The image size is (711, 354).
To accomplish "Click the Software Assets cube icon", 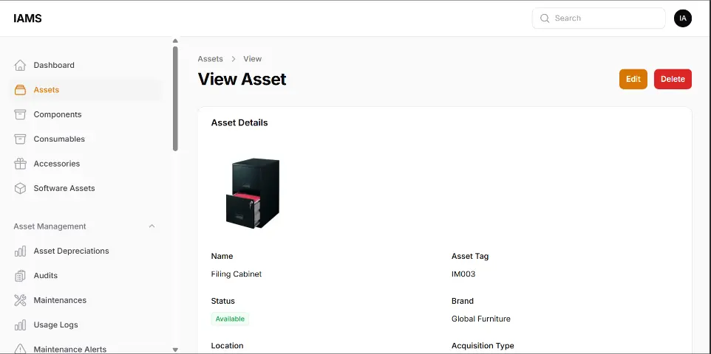I will click(x=20, y=188).
